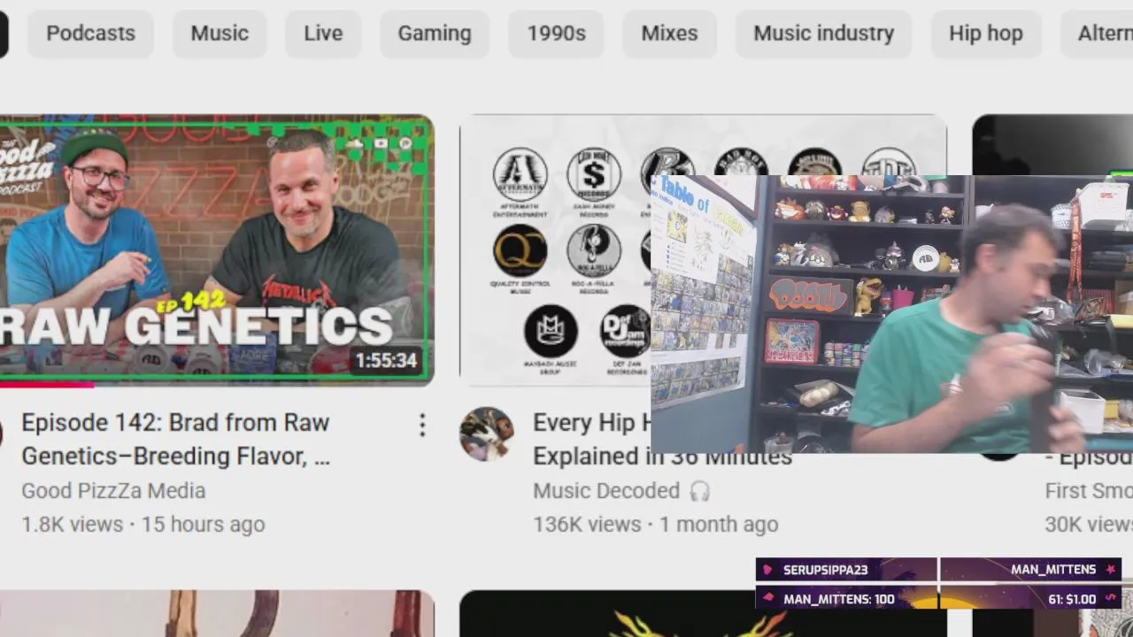Click the SERUPSIPPA23 overlay label
This screenshot has height=637, width=1133.
click(825, 570)
